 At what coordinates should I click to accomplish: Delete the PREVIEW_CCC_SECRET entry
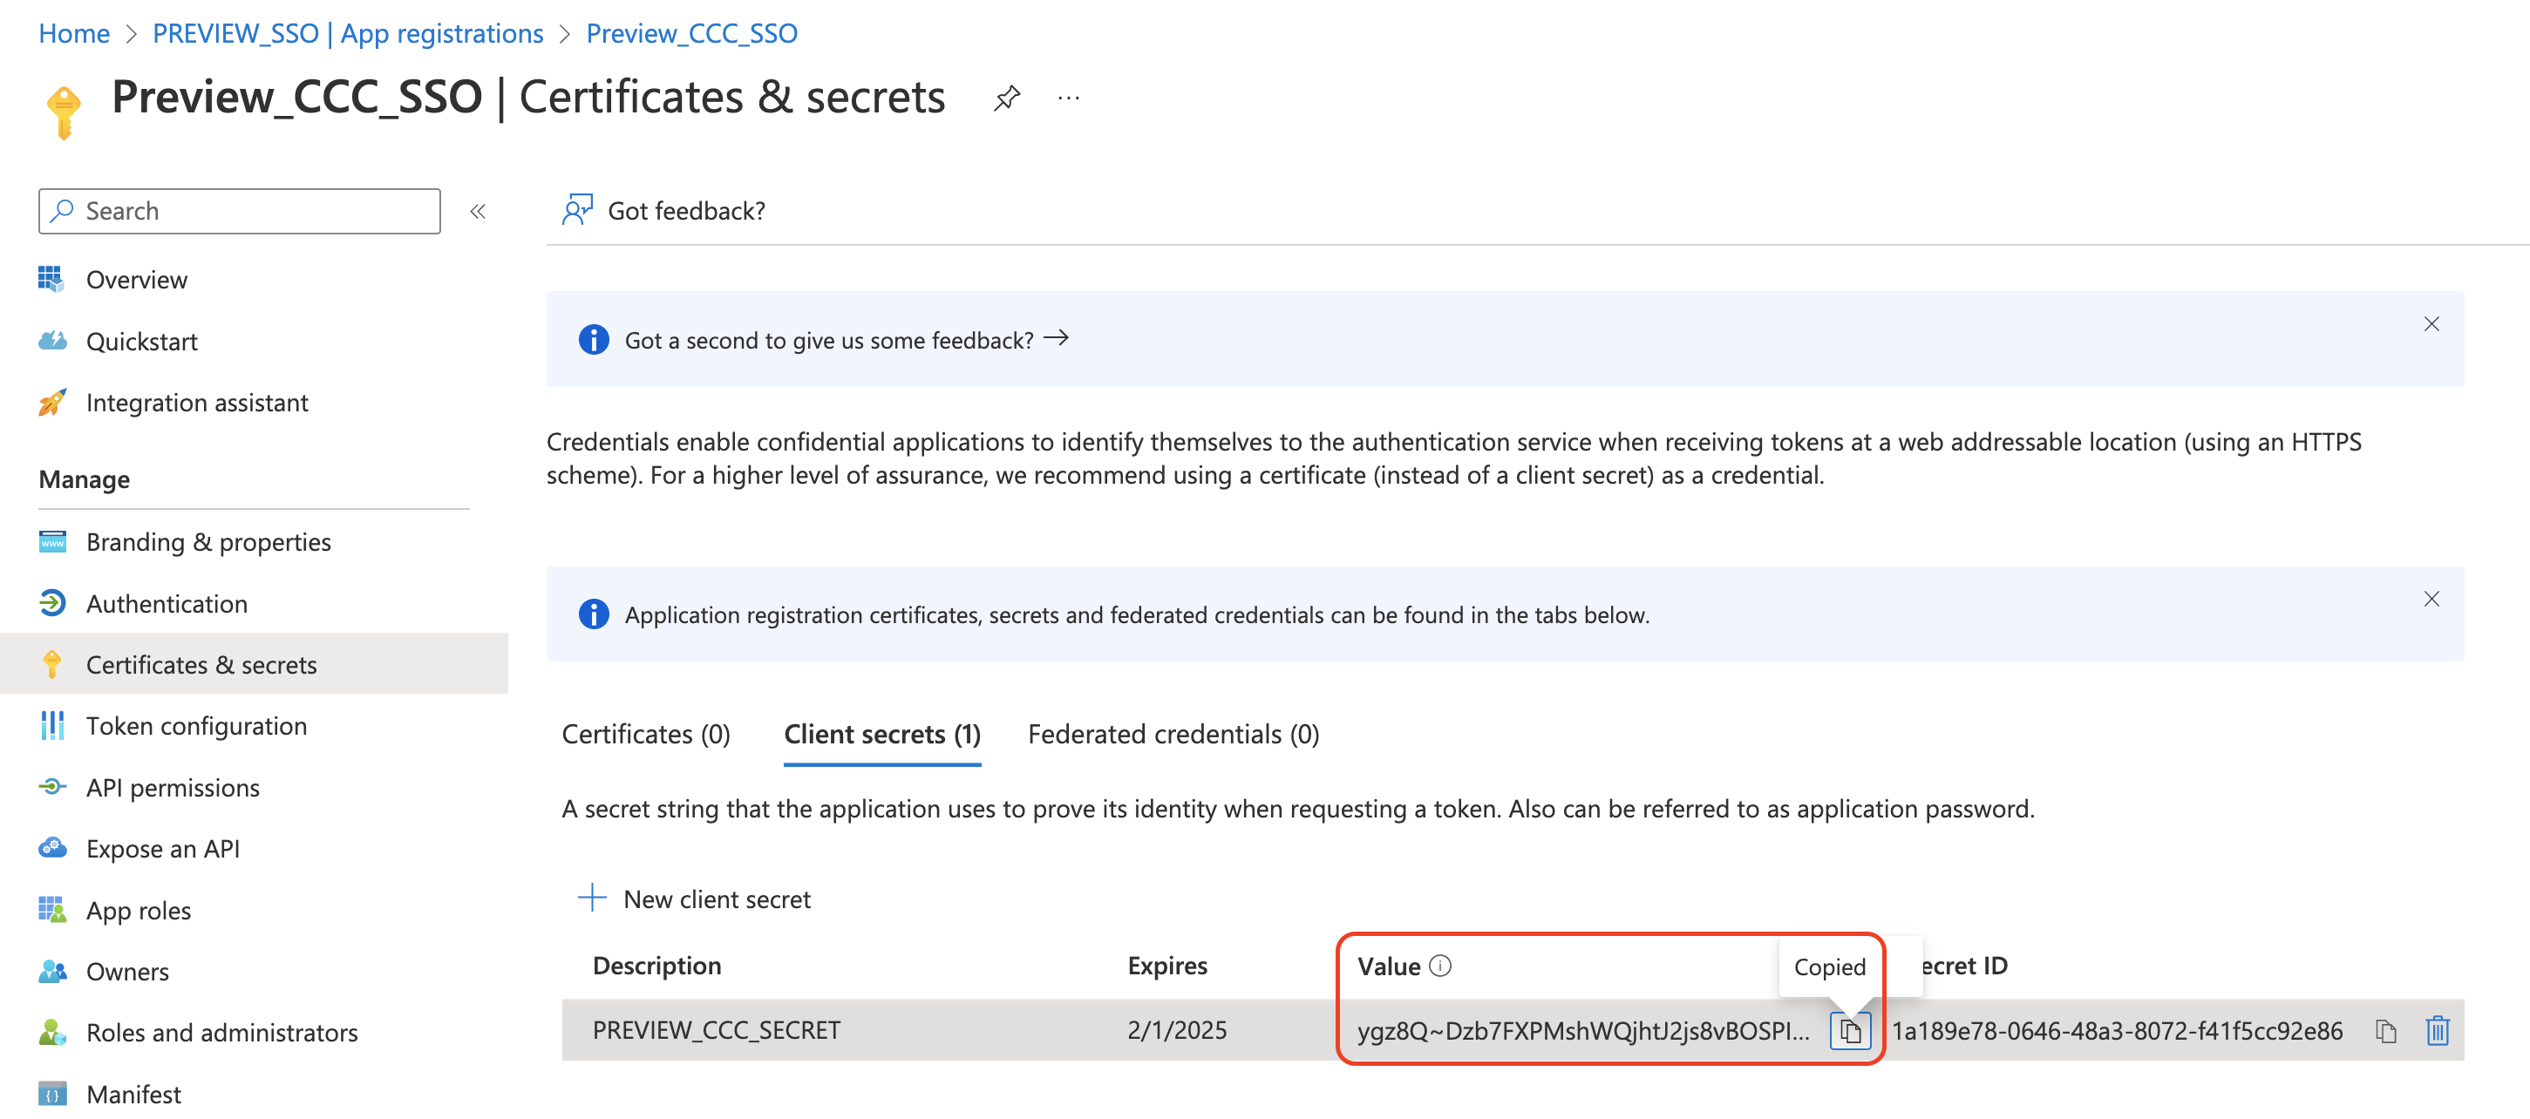click(x=2438, y=1031)
